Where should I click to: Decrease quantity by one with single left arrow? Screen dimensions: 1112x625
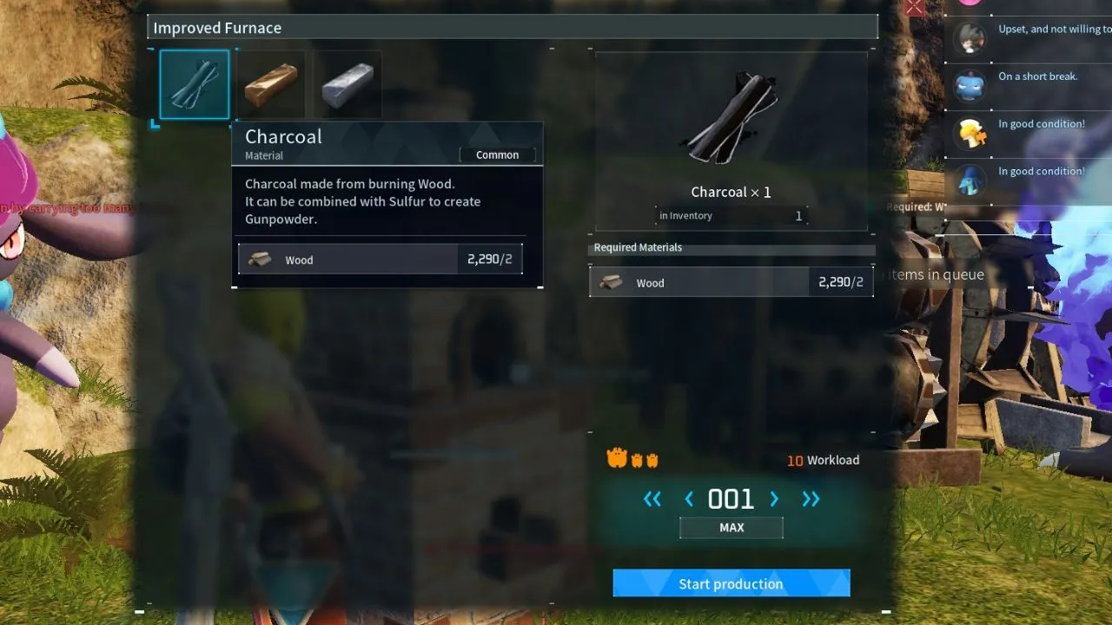(x=689, y=499)
